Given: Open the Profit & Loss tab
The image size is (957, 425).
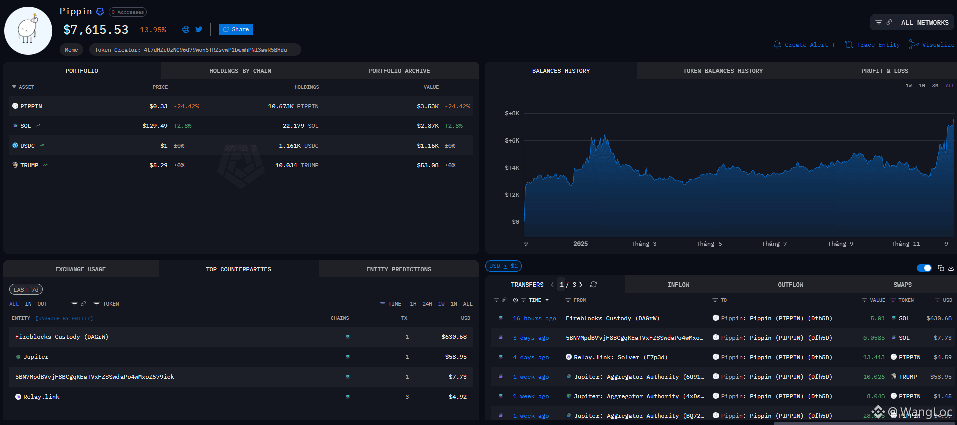Looking at the screenshot, I should tap(884, 71).
